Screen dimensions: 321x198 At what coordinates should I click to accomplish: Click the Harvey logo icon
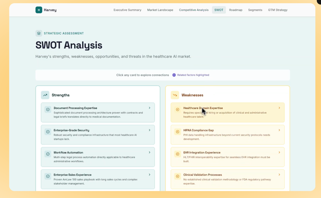click(39, 10)
